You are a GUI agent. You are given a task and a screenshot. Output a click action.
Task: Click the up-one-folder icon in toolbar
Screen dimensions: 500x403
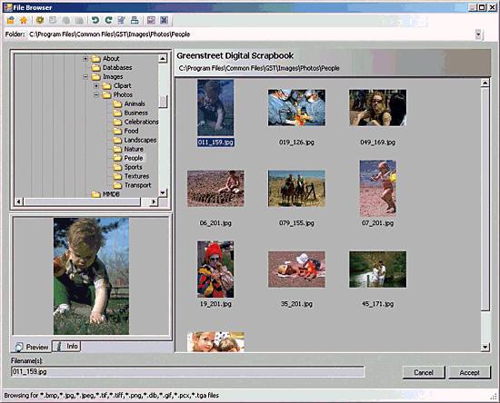[11, 20]
